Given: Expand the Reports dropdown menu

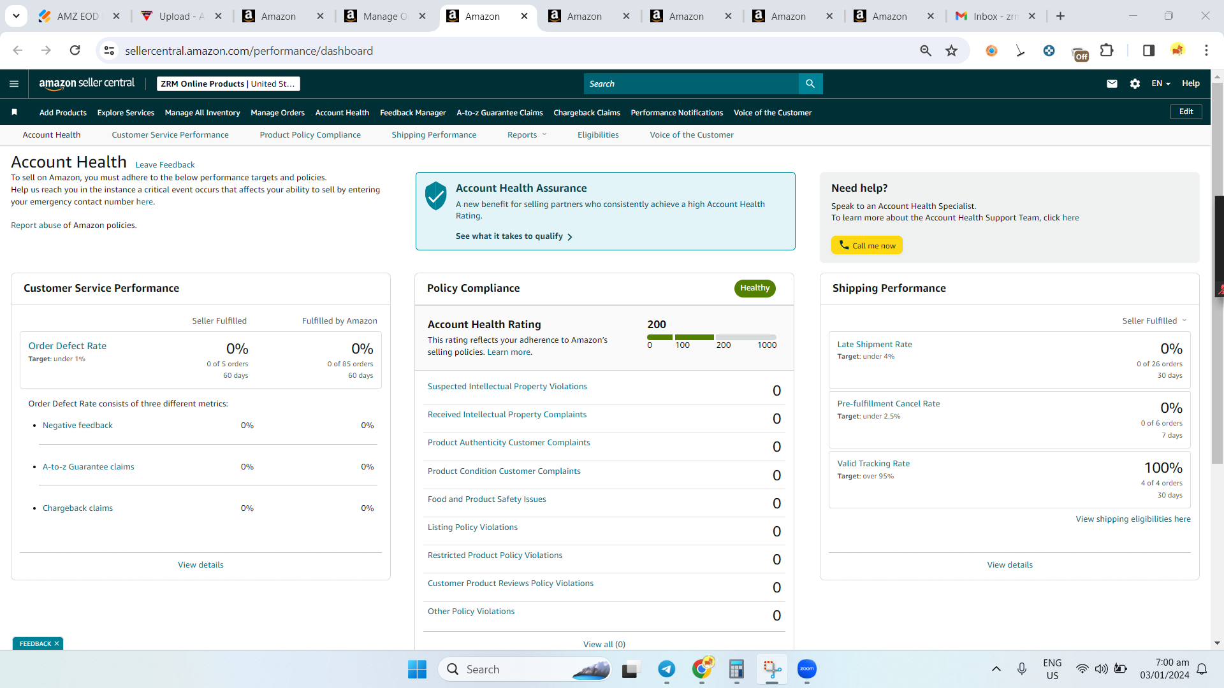Looking at the screenshot, I should (x=527, y=134).
